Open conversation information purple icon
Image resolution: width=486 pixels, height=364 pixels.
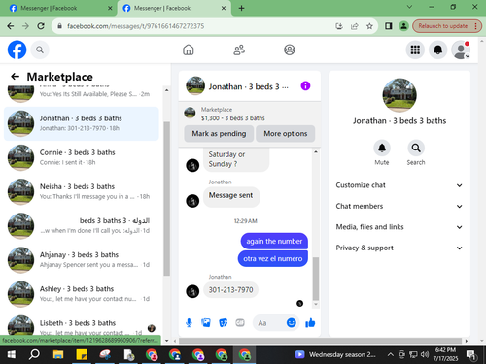tap(305, 85)
